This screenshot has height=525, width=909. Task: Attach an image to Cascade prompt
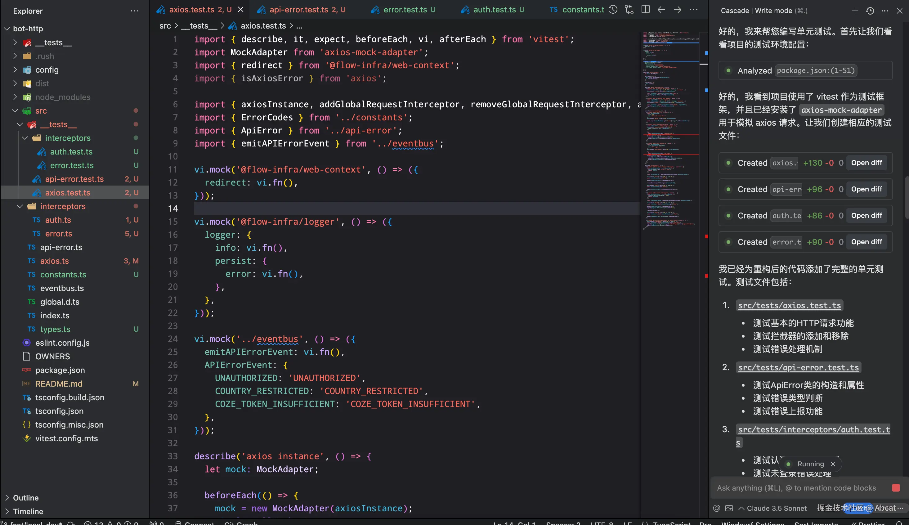point(729,508)
